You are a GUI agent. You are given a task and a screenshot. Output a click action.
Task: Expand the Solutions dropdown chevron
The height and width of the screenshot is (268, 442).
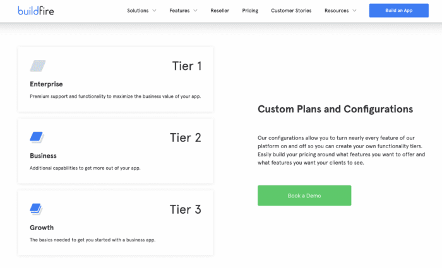(154, 11)
